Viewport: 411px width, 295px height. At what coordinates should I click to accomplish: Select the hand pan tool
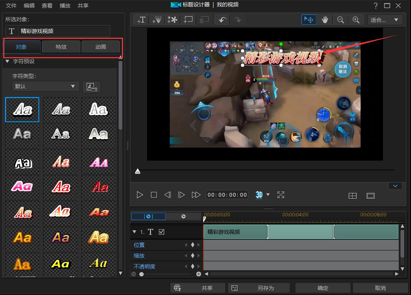[x=325, y=20]
